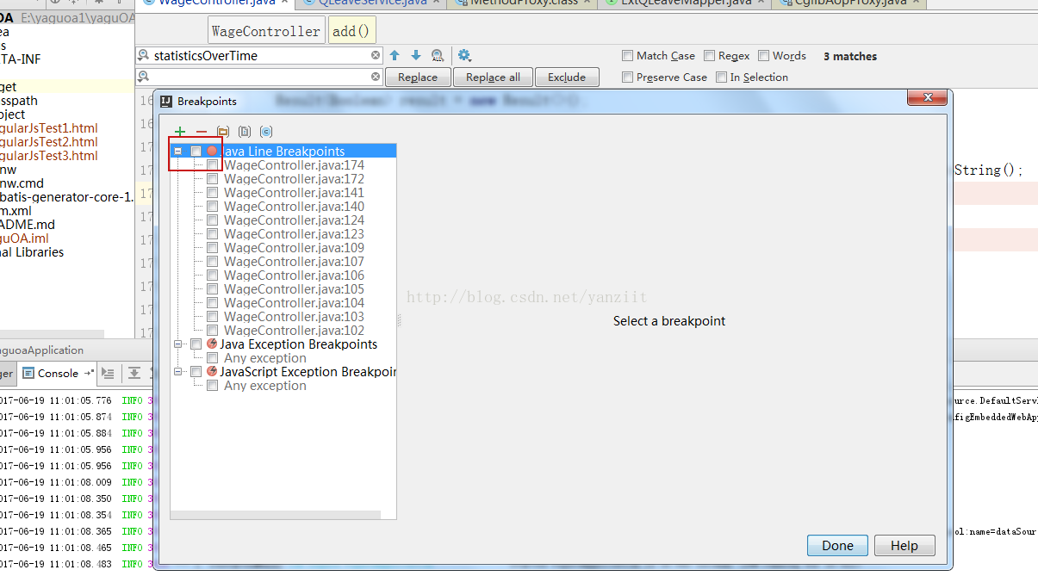Click Help in the Breakpoints dialog
1038x576 pixels.
coord(904,545)
